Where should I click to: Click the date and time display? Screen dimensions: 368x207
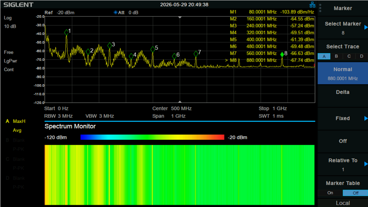184,5
